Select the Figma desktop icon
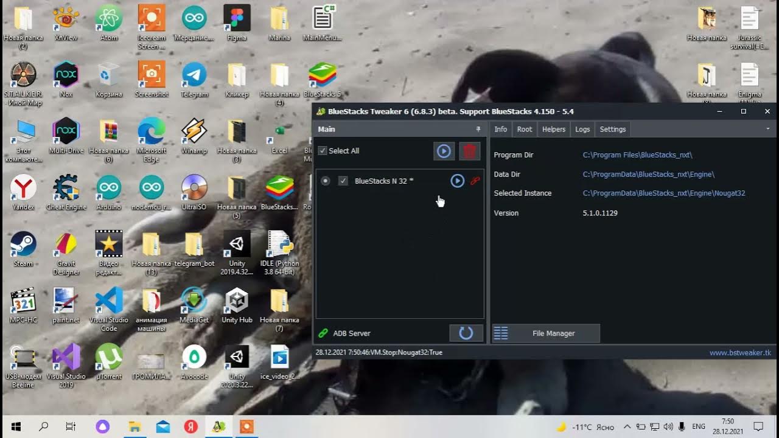779x438 pixels. pos(237,24)
